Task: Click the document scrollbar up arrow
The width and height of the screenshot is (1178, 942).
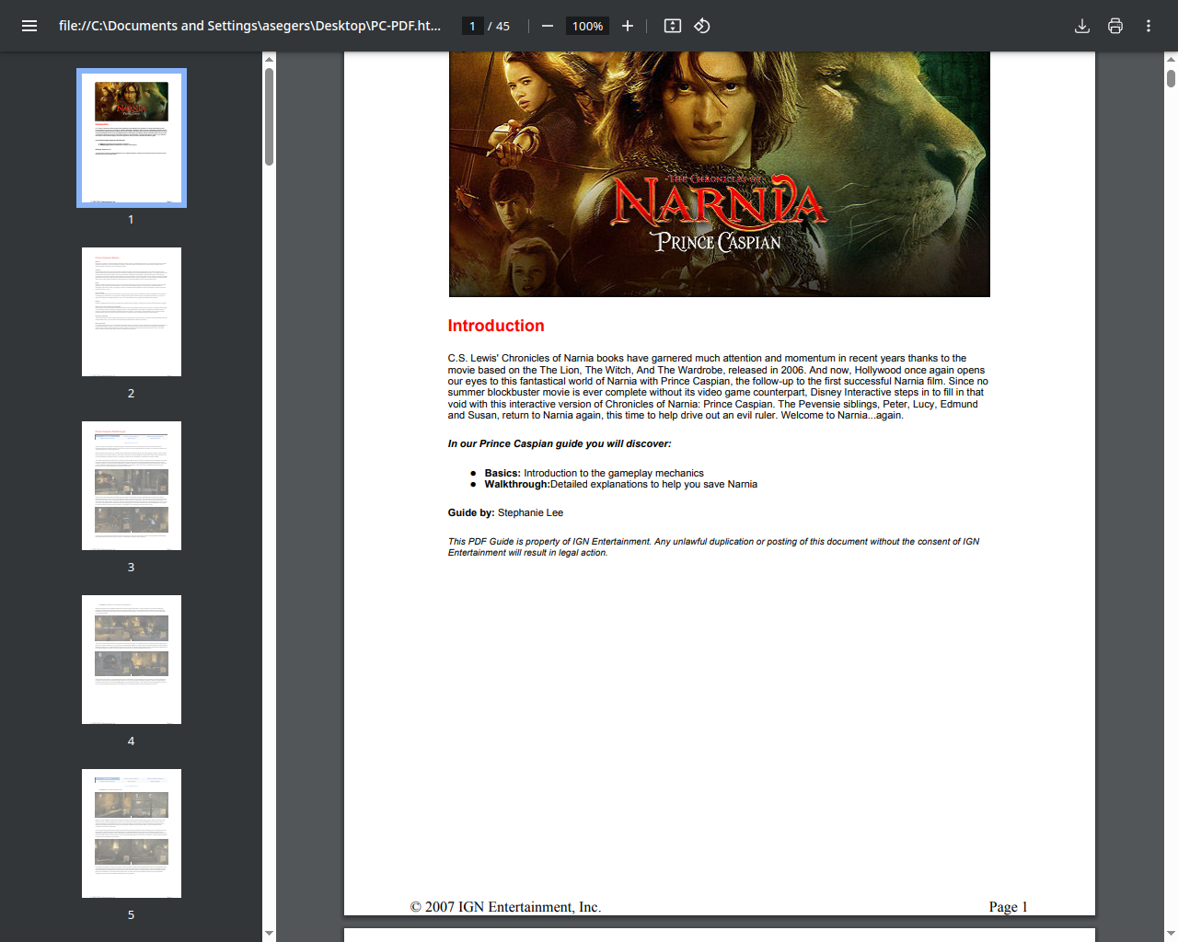Action: tap(1171, 59)
